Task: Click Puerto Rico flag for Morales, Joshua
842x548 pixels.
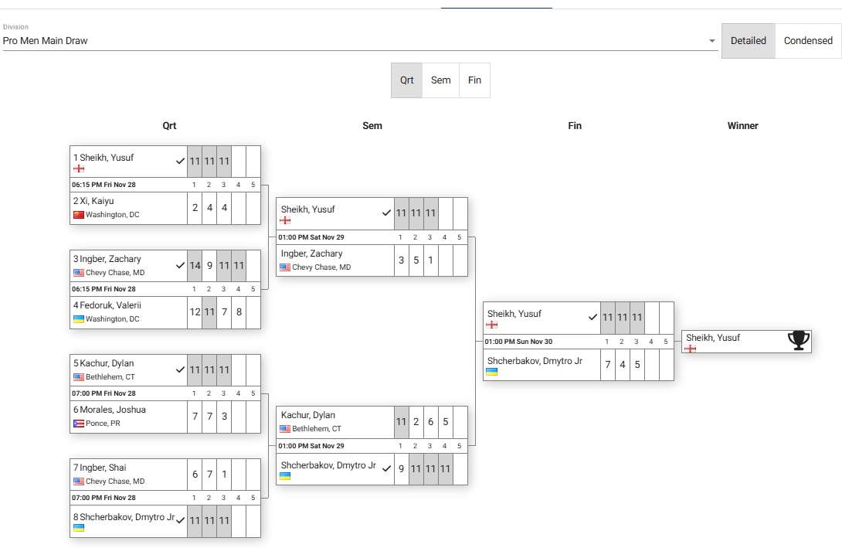Action: (78, 424)
